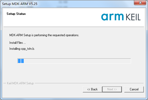Click the second blue progress block
Viewport: 148px width, 100px height.
click(22, 61)
